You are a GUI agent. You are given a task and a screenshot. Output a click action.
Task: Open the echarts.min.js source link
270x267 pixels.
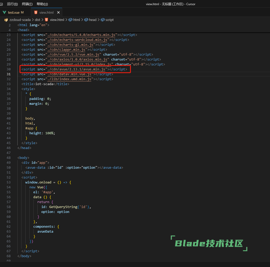click(x=81, y=35)
